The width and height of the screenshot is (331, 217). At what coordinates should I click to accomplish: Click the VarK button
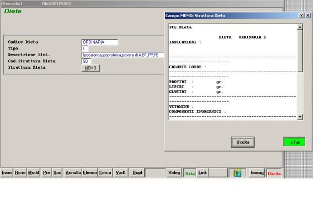(120, 173)
